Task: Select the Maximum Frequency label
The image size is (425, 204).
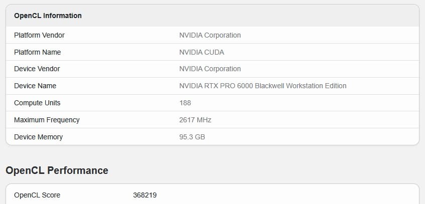Action: click(x=47, y=120)
